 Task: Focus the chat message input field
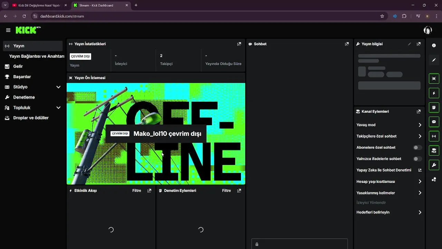[x=299, y=244]
